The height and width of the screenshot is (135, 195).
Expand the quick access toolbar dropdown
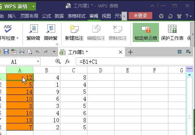point(54,51)
